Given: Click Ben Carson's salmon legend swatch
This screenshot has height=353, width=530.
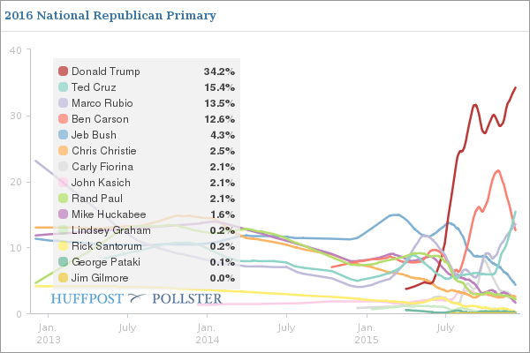Looking at the screenshot, I should pyautogui.click(x=63, y=119).
